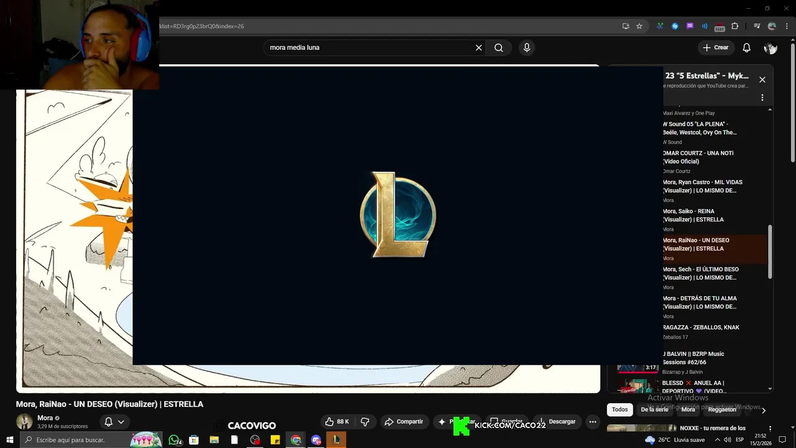Open the purple app with 9+ badge in taskbar
Screen dimensions: 796x448
point(316,440)
